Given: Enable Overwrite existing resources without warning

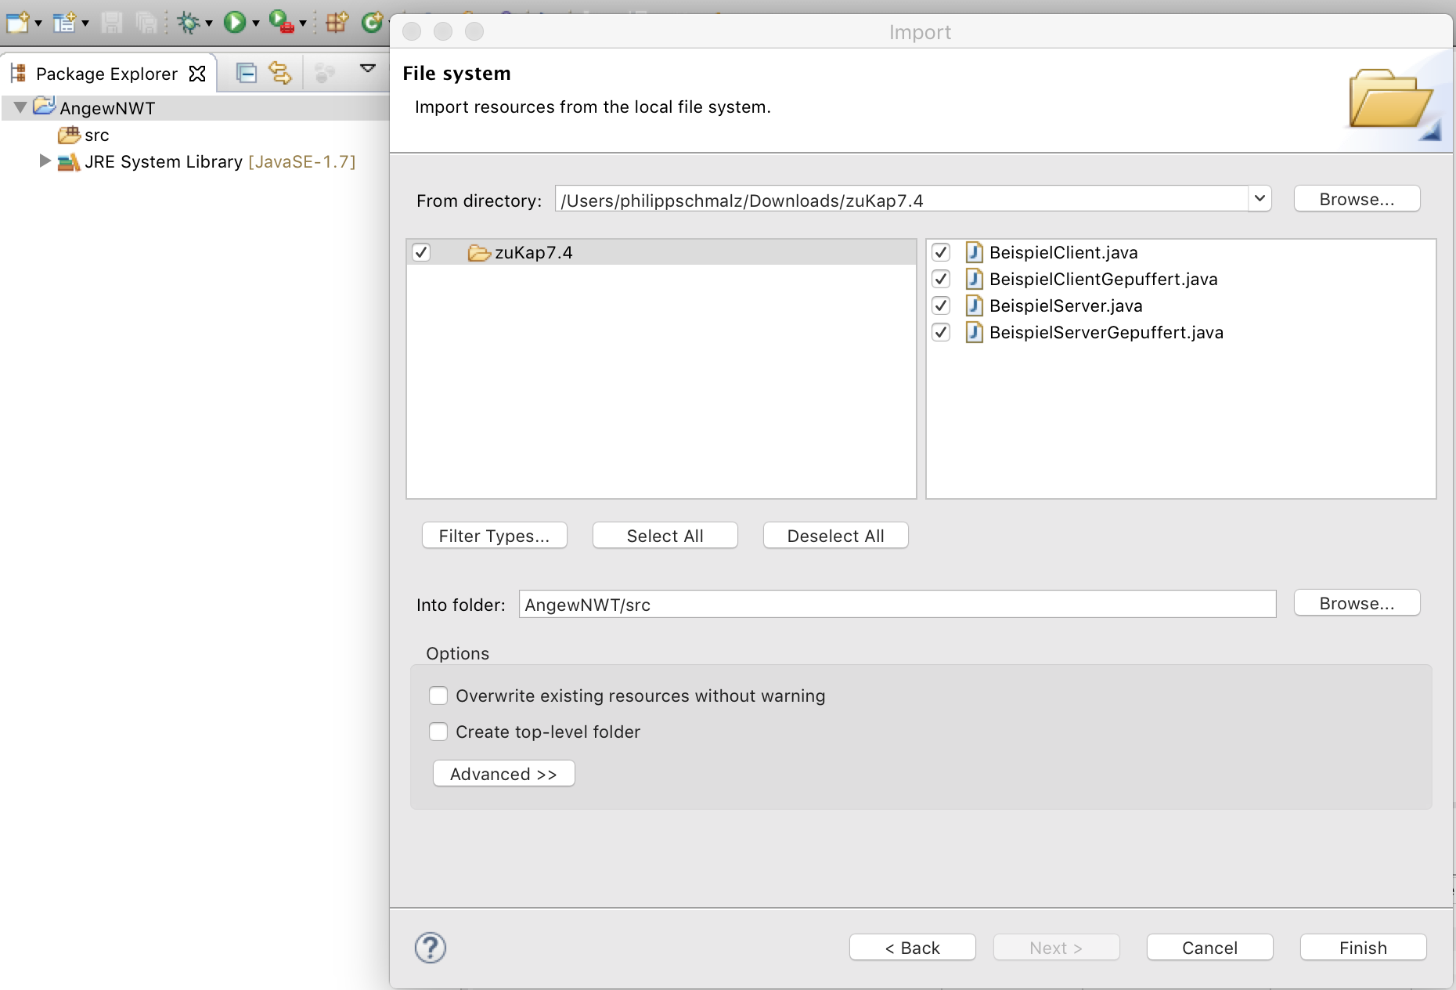Looking at the screenshot, I should click(x=438, y=696).
